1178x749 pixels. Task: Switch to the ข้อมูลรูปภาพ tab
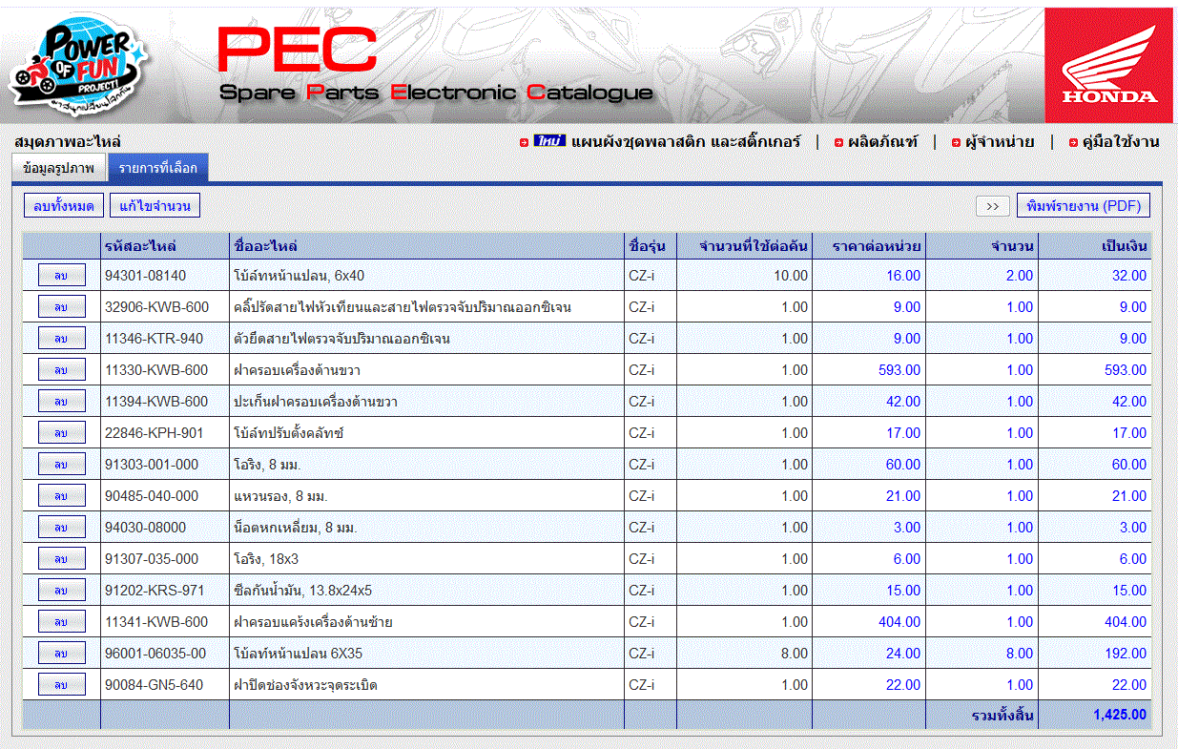(x=58, y=168)
